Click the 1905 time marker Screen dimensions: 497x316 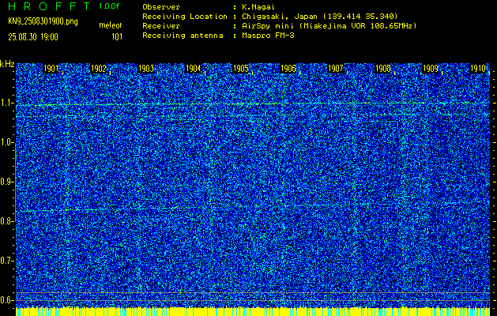pyautogui.click(x=240, y=69)
